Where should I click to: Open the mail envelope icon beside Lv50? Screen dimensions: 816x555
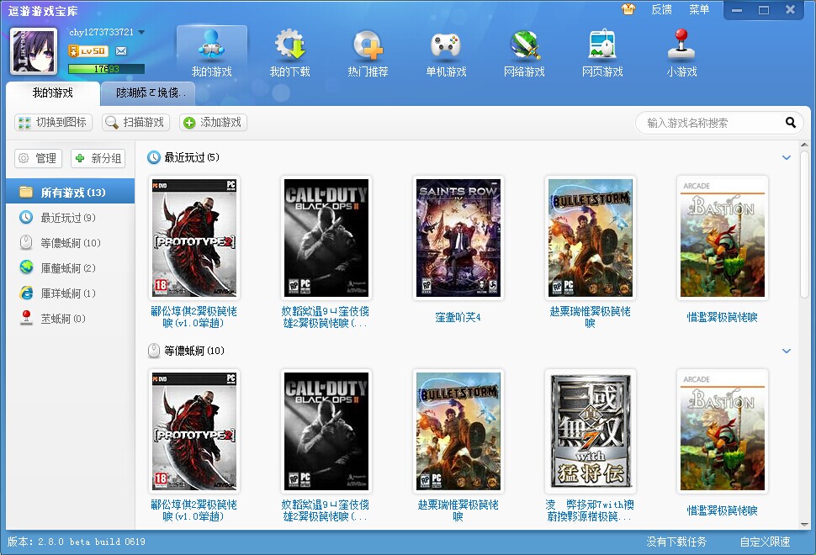coord(121,51)
